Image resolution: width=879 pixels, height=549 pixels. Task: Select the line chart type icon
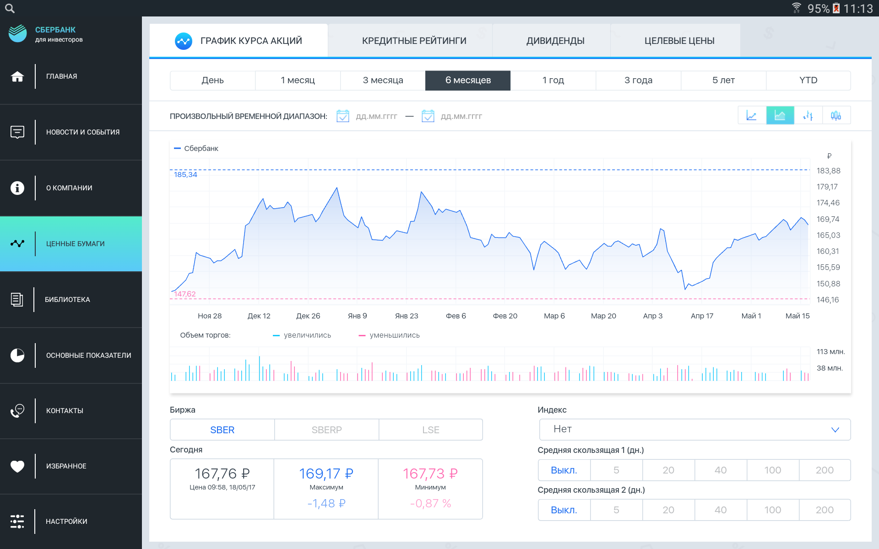[x=752, y=116]
